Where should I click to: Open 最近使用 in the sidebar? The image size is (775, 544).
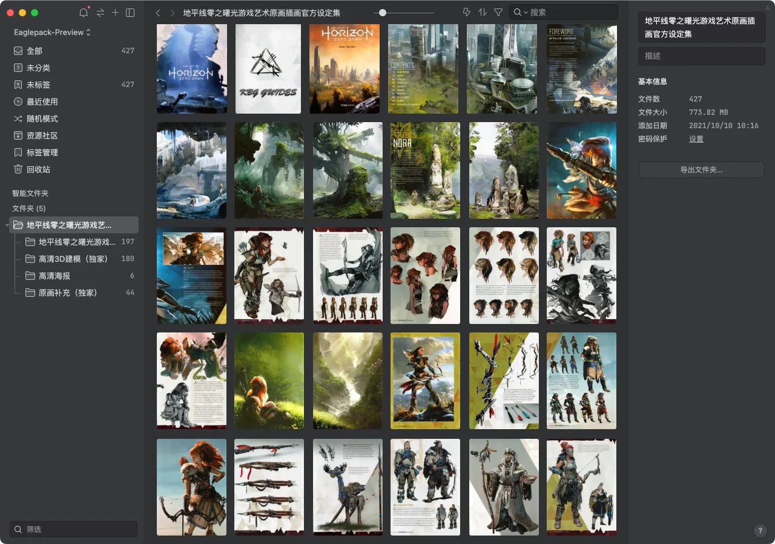(x=73, y=102)
